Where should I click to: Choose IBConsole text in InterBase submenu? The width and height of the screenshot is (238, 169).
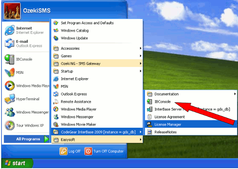163,102
